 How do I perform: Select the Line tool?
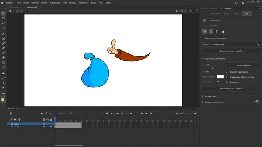3,78
